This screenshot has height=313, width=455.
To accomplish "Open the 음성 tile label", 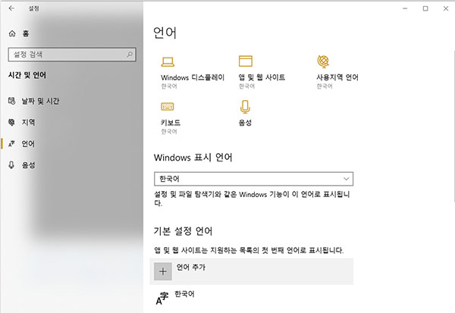I will point(245,123).
